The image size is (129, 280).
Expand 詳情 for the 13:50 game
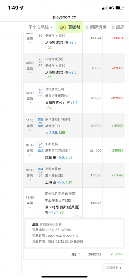pyautogui.click(x=30, y=68)
